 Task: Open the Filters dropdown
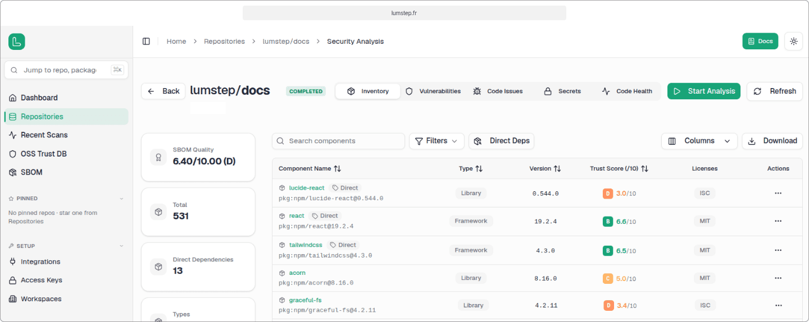click(437, 141)
